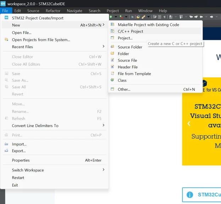Viewport: 221px width, 204px height.
Task: Toggle word wrap toolbar icon
Action: click(x=155, y=17)
